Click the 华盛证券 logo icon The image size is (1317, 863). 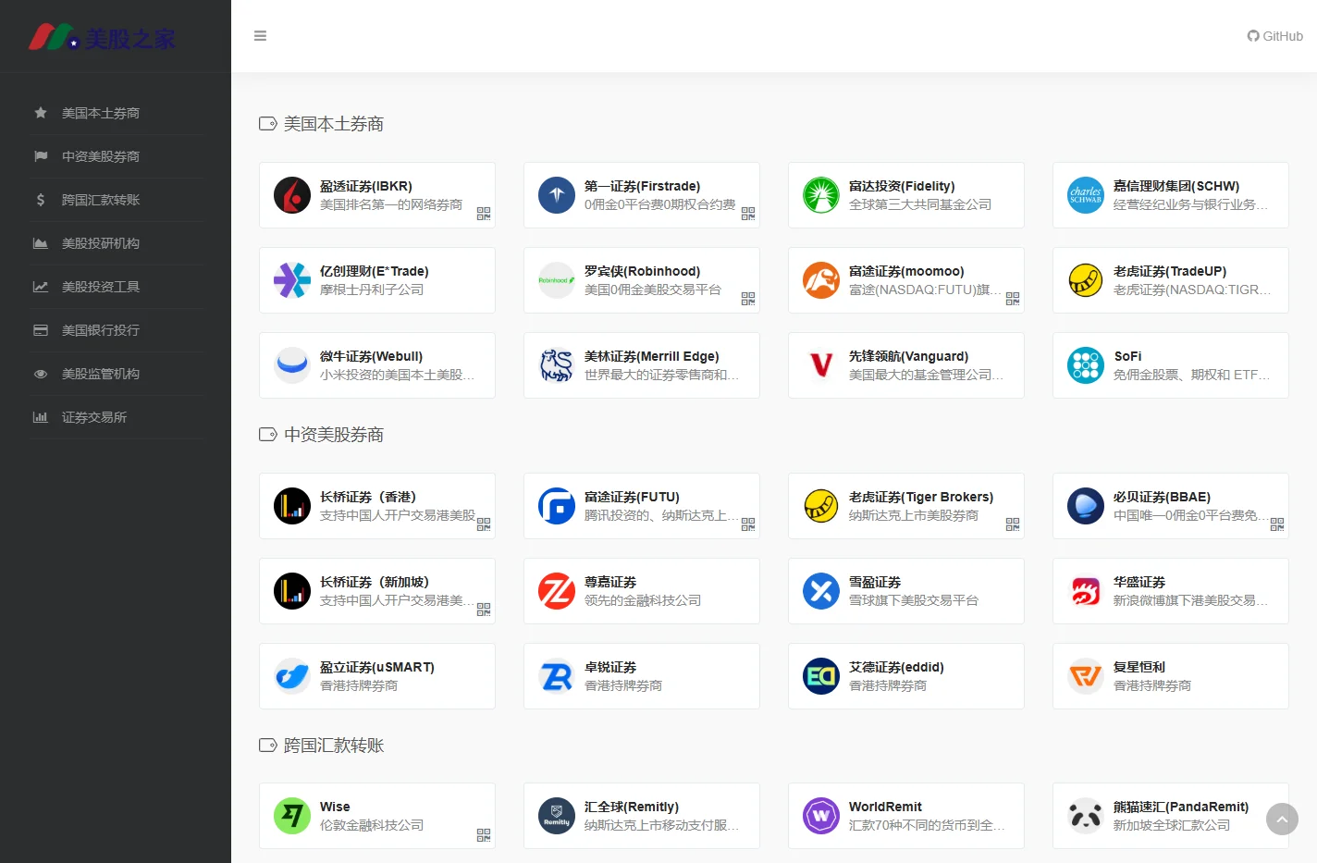[1086, 591]
